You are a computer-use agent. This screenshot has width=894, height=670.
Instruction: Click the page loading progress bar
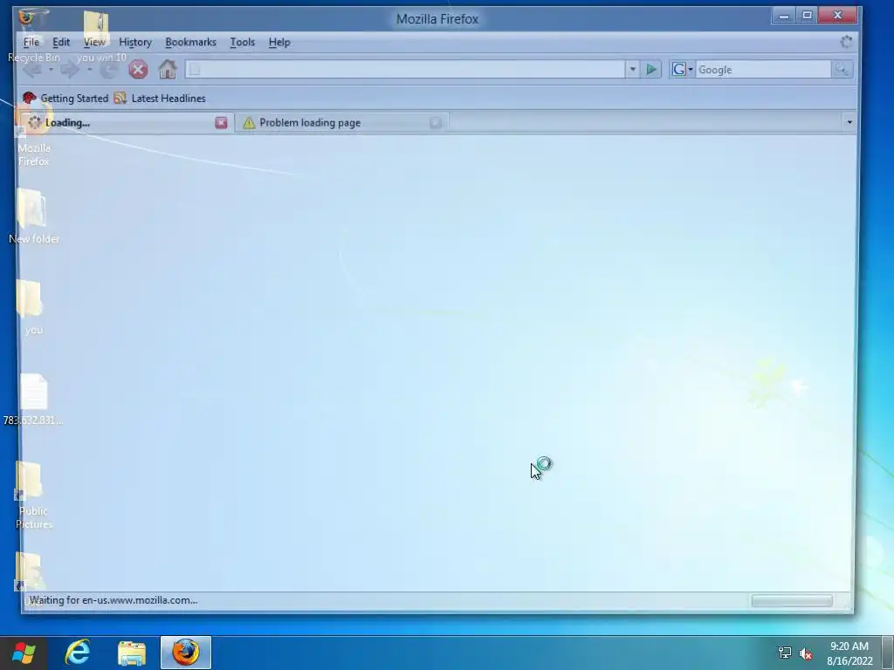click(792, 600)
